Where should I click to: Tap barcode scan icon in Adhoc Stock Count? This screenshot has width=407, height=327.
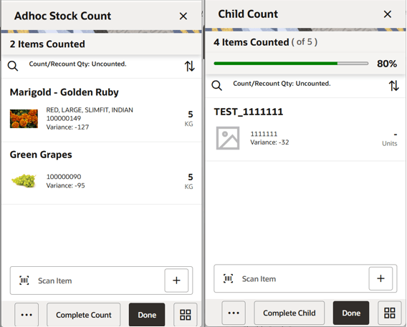[x=24, y=280]
